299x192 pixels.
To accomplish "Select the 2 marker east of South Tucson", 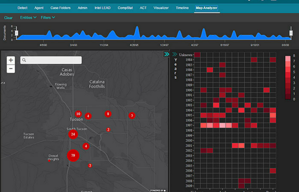I will click(x=108, y=130).
